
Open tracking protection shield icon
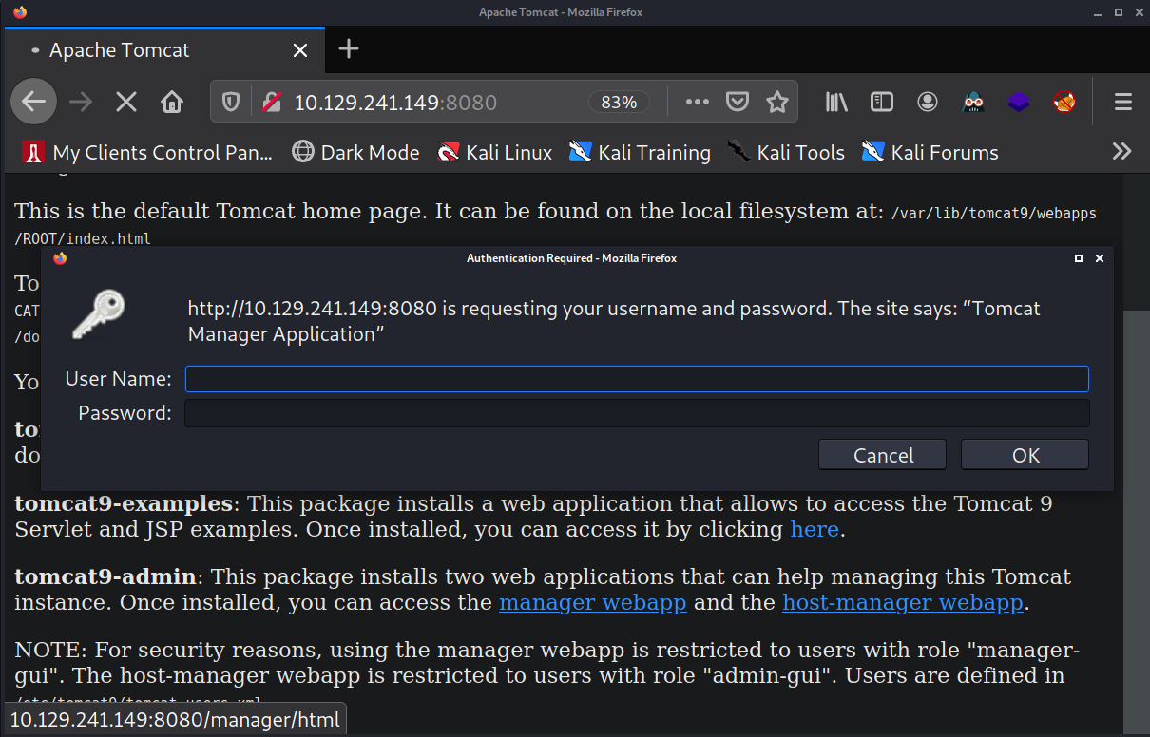(x=231, y=102)
